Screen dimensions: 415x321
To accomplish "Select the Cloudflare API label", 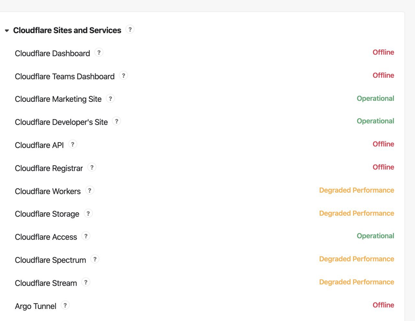I will tap(40, 145).
